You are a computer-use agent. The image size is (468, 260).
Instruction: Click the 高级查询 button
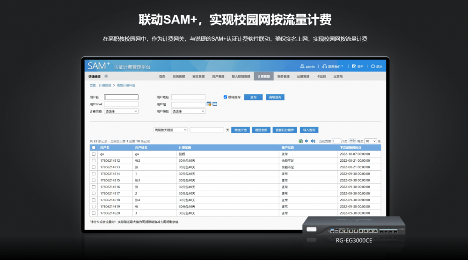[275, 97]
